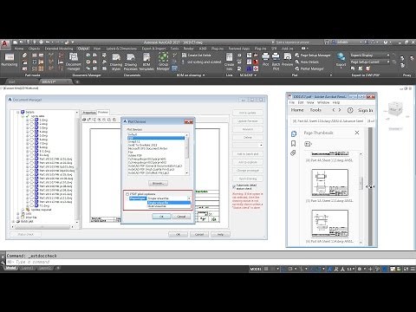Click Sign In in Acrobat
The image size is (416, 312).
tap(366, 110)
